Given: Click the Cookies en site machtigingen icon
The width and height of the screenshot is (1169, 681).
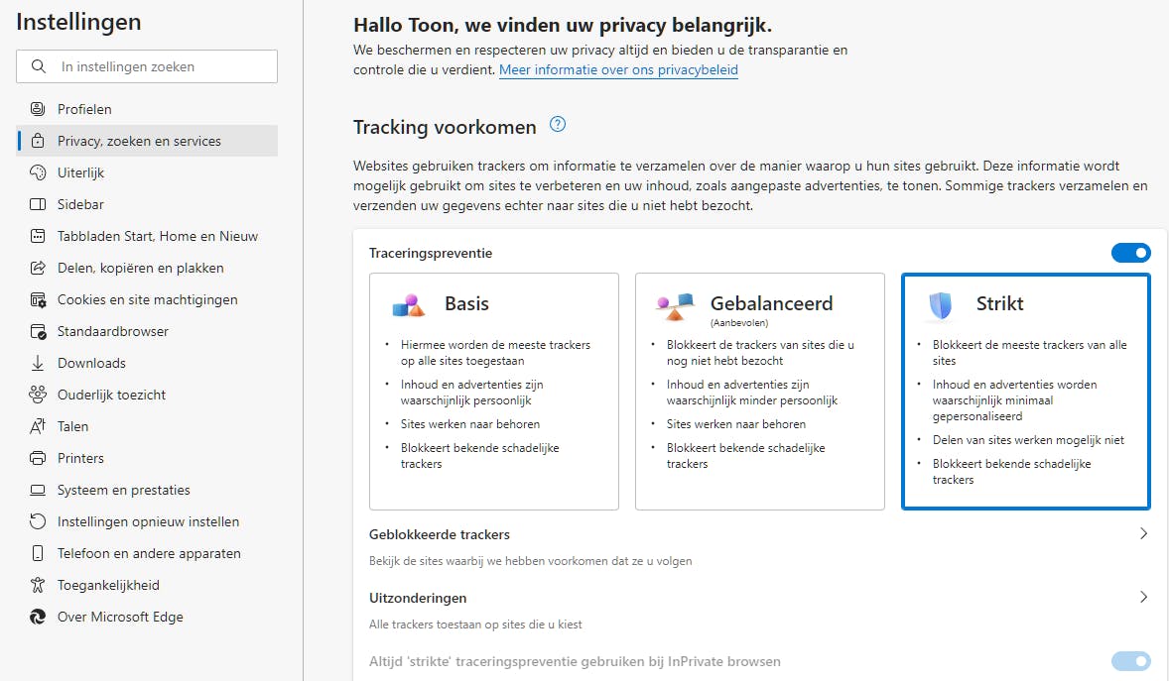Looking at the screenshot, I should [39, 299].
